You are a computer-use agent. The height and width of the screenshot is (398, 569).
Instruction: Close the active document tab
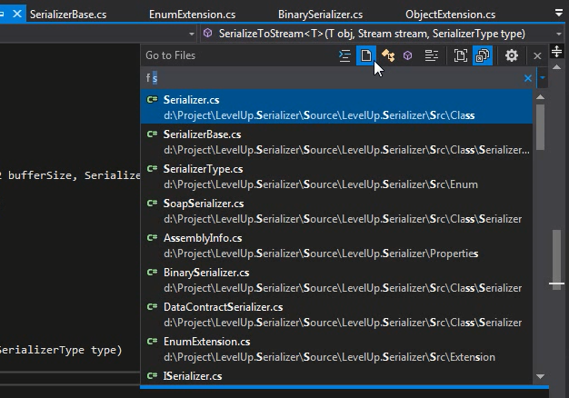[17, 14]
